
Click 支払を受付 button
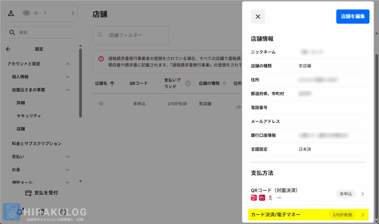click(41, 193)
